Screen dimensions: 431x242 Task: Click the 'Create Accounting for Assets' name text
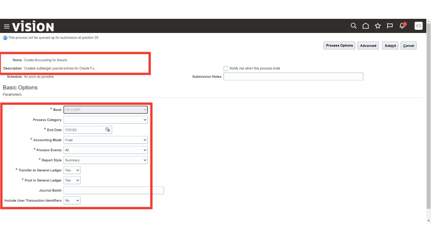point(45,60)
